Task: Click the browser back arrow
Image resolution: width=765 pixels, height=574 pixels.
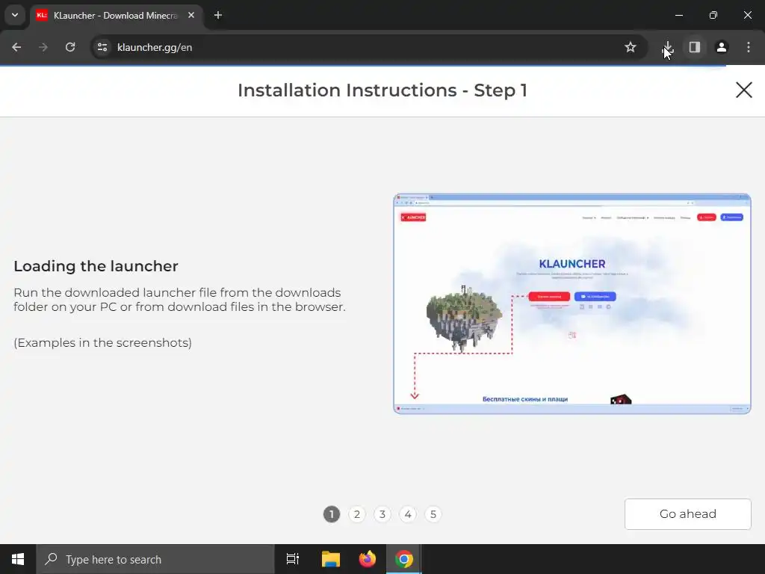Action: click(x=16, y=47)
